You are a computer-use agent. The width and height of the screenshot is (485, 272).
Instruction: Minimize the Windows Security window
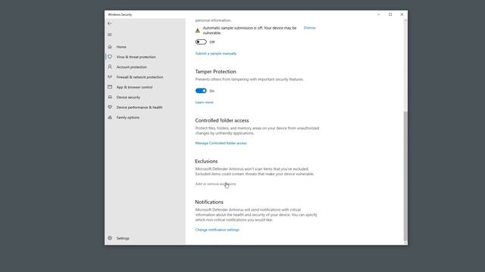[379, 14]
